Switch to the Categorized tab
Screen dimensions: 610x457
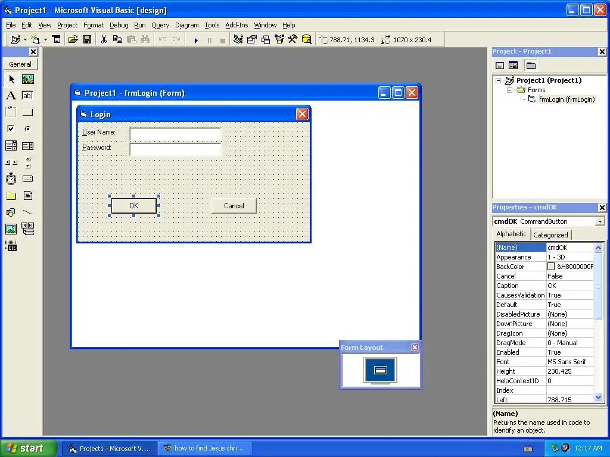click(550, 234)
